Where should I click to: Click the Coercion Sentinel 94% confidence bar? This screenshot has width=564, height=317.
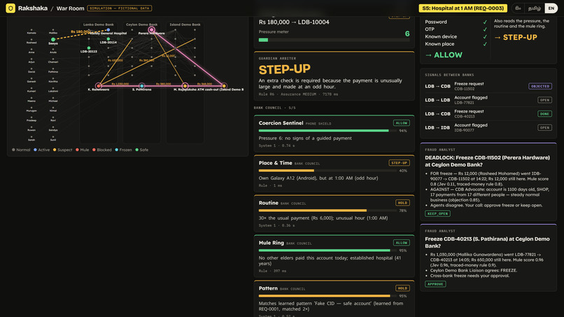[327, 131]
